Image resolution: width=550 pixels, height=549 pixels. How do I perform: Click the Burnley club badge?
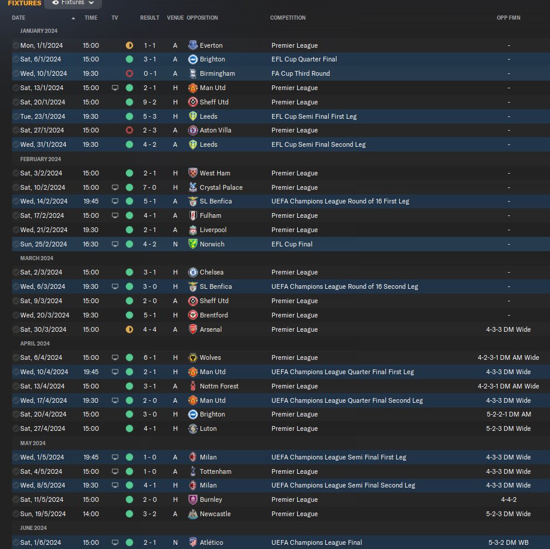193,499
